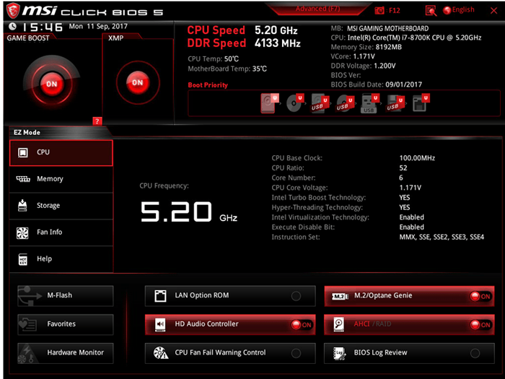Screen dimensions: 505x379
Task: Click the BIOS Log Review document icon
Action: [x=340, y=354]
